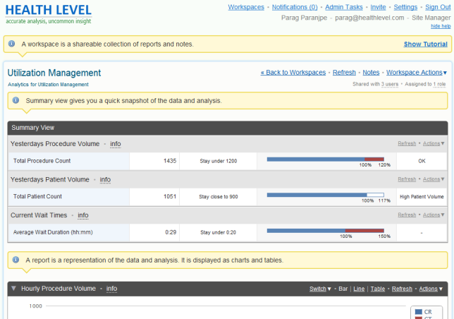
Task: Switch chart to Line view
Action: [x=359, y=289]
